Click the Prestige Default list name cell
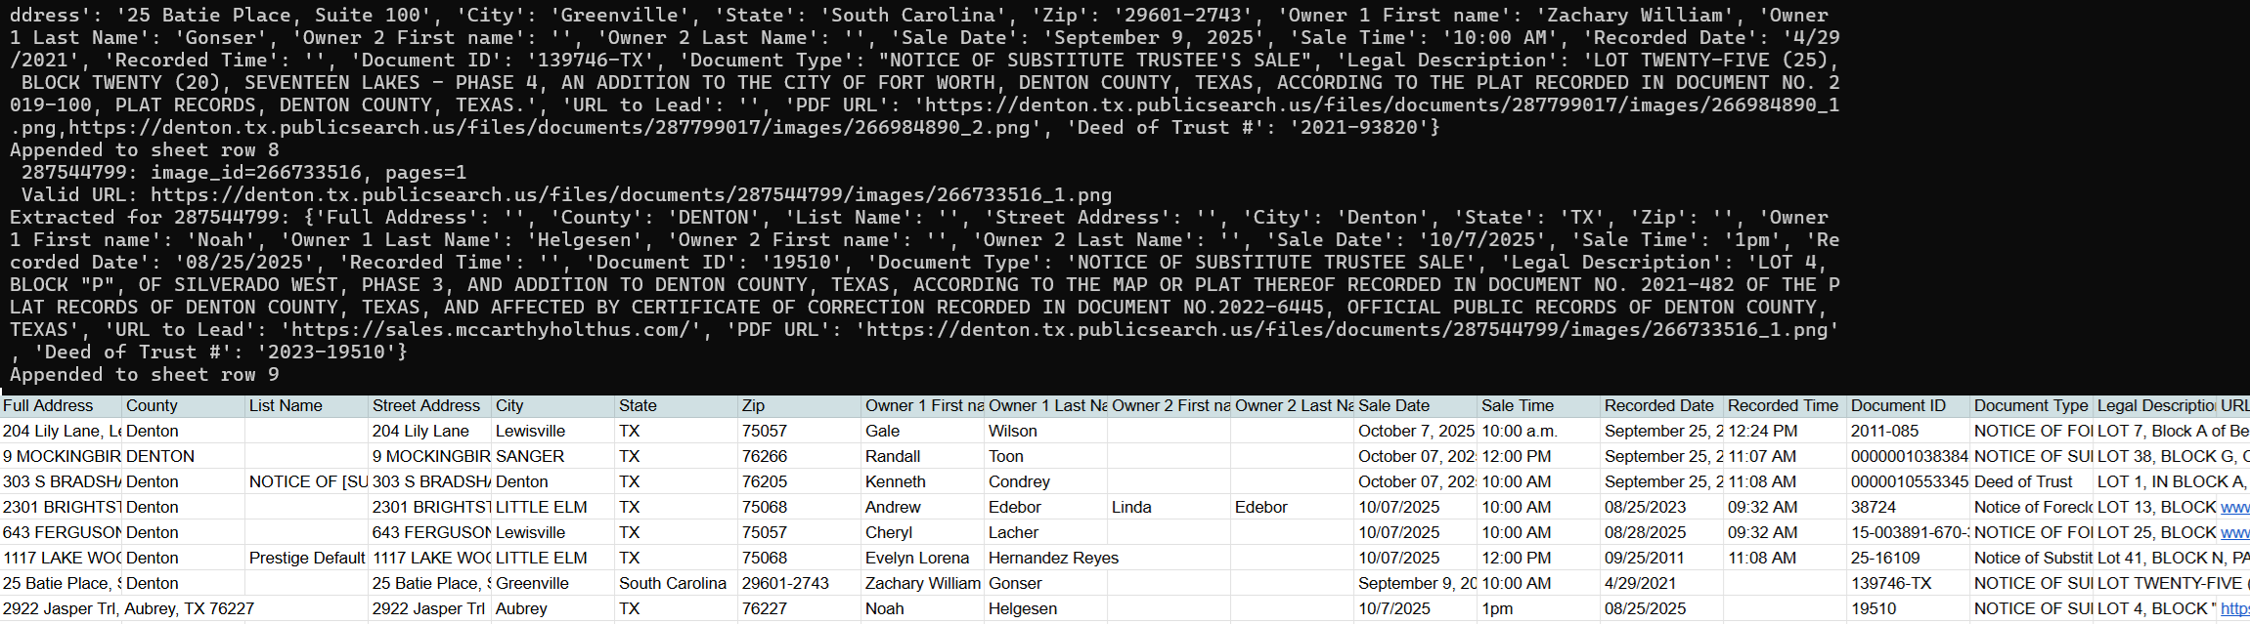This screenshot has height=624, width=2250. (307, 558)
